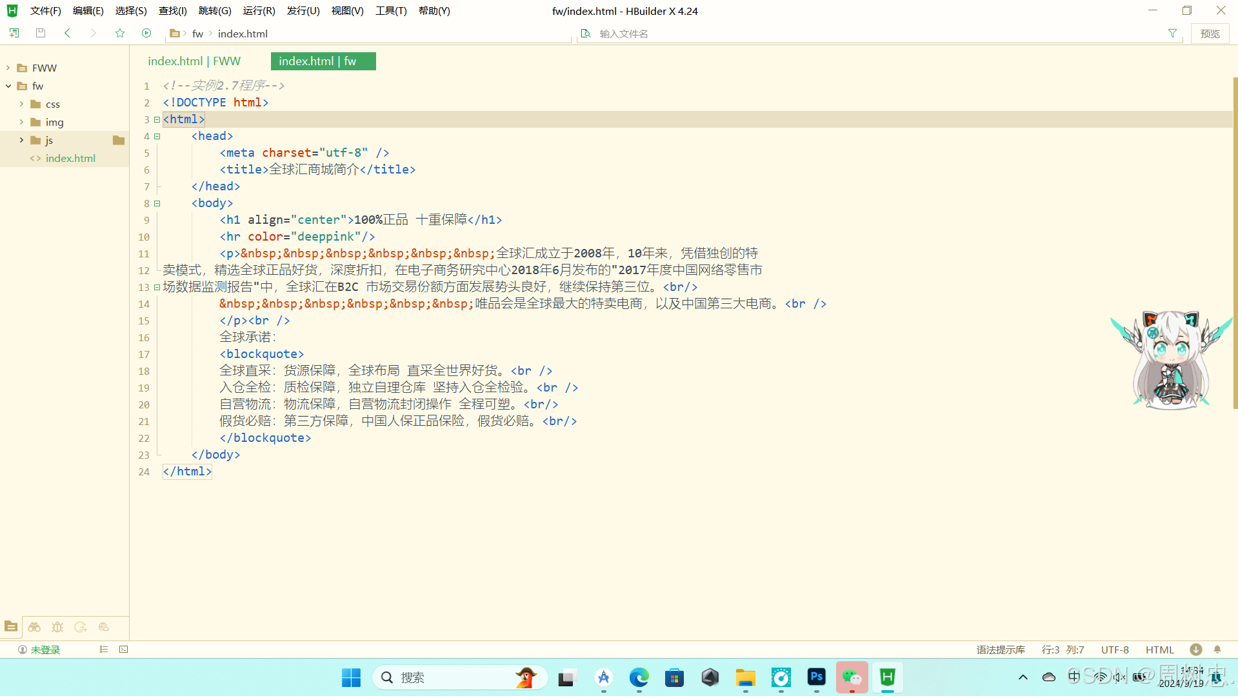1238x696 pixels.
Task: Click HBuilder X taskbar icon
Action: click(888, 677)
